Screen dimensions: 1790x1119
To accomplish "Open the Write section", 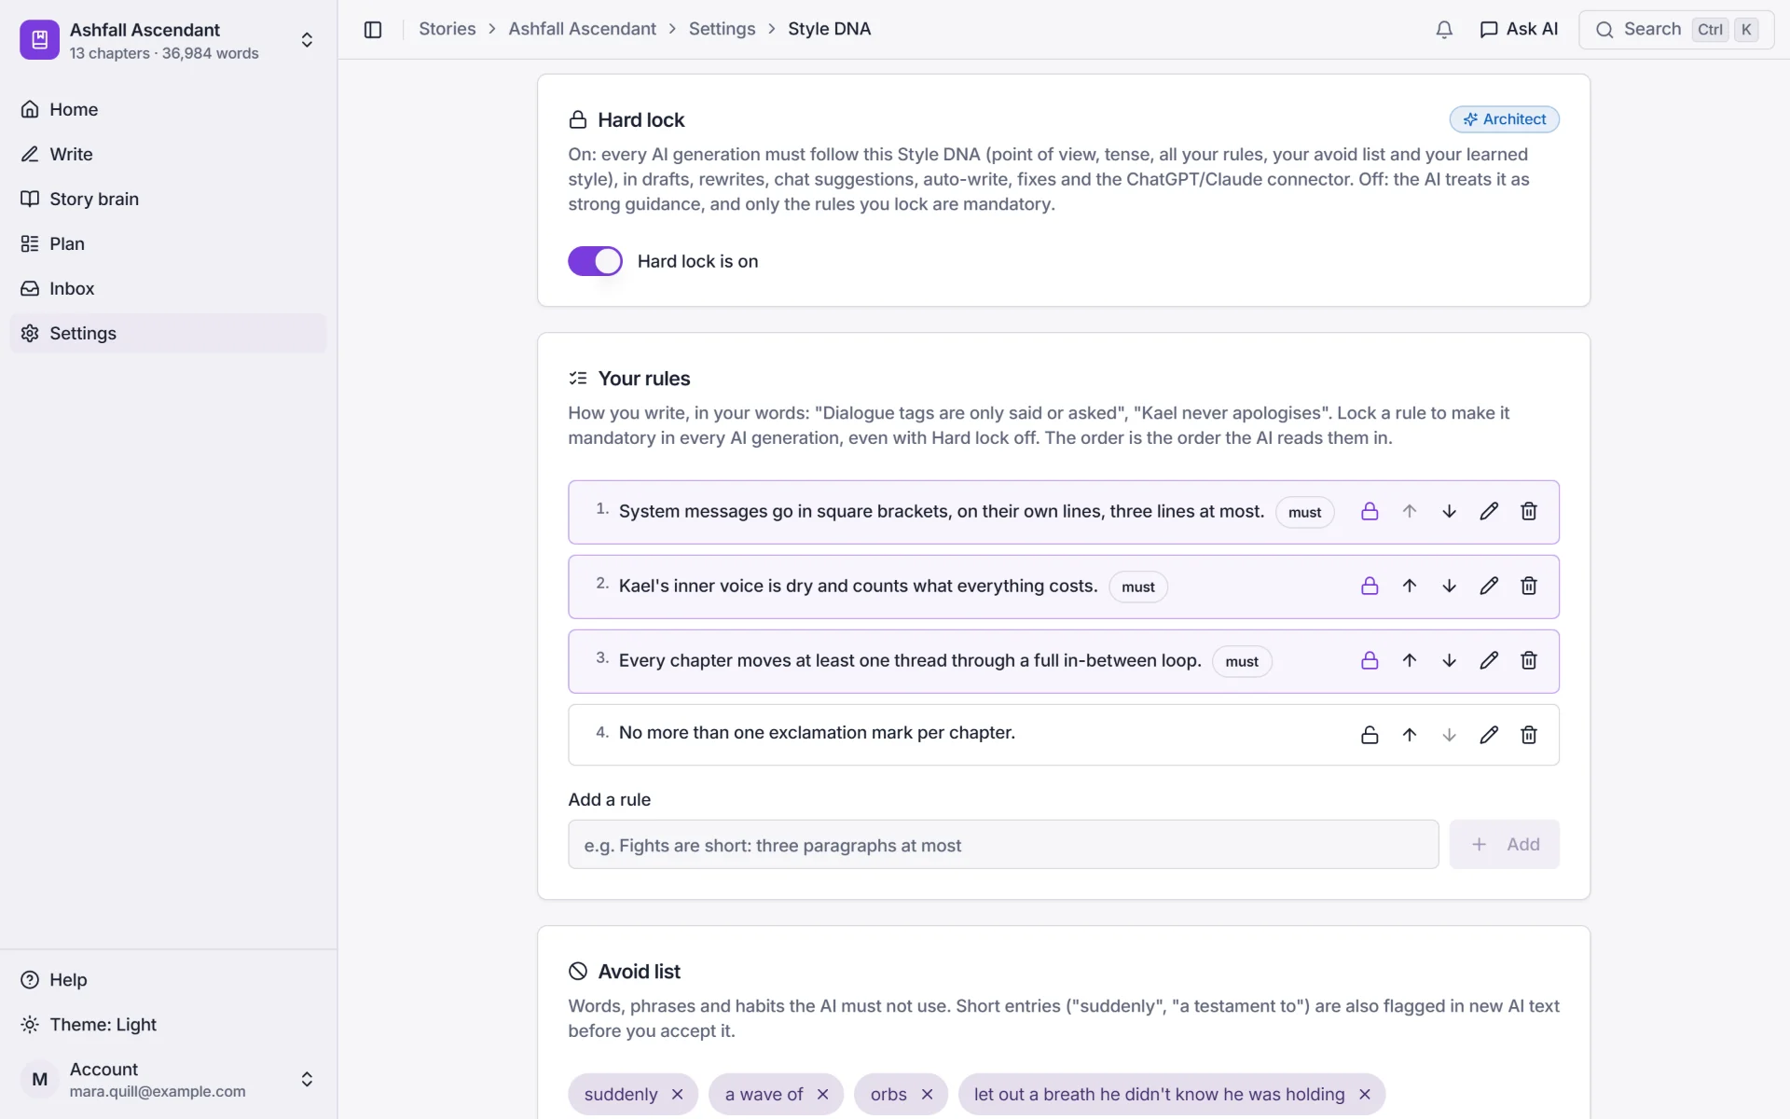I will [168, 154].
